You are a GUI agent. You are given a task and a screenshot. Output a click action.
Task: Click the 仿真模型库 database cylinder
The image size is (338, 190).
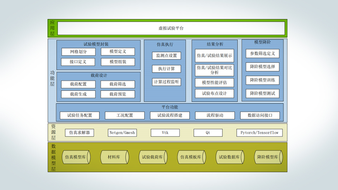(76, 157)
